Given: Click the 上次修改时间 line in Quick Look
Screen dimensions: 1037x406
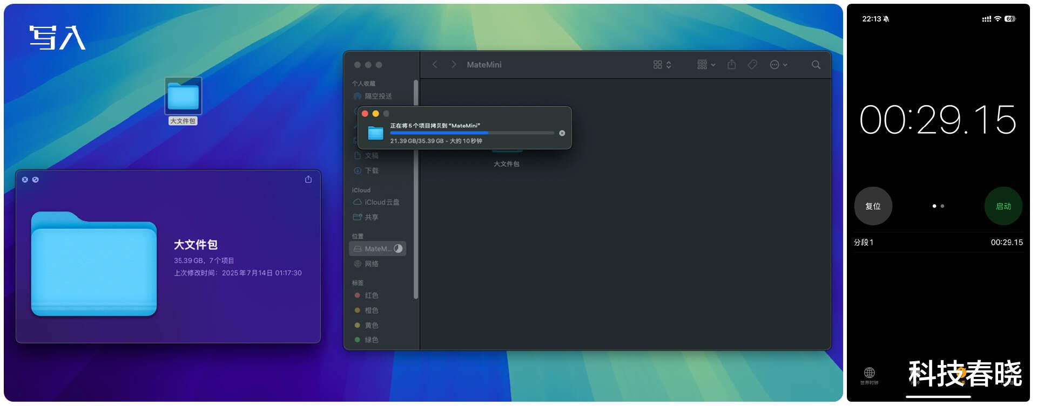Looking at the screenshot, I should click(x=238, y=273).
